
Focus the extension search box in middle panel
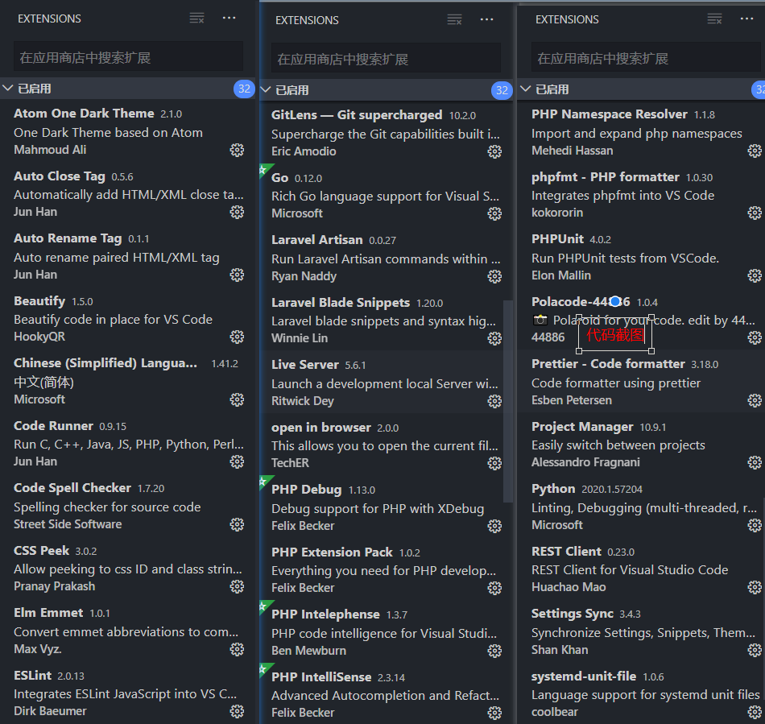386,59
